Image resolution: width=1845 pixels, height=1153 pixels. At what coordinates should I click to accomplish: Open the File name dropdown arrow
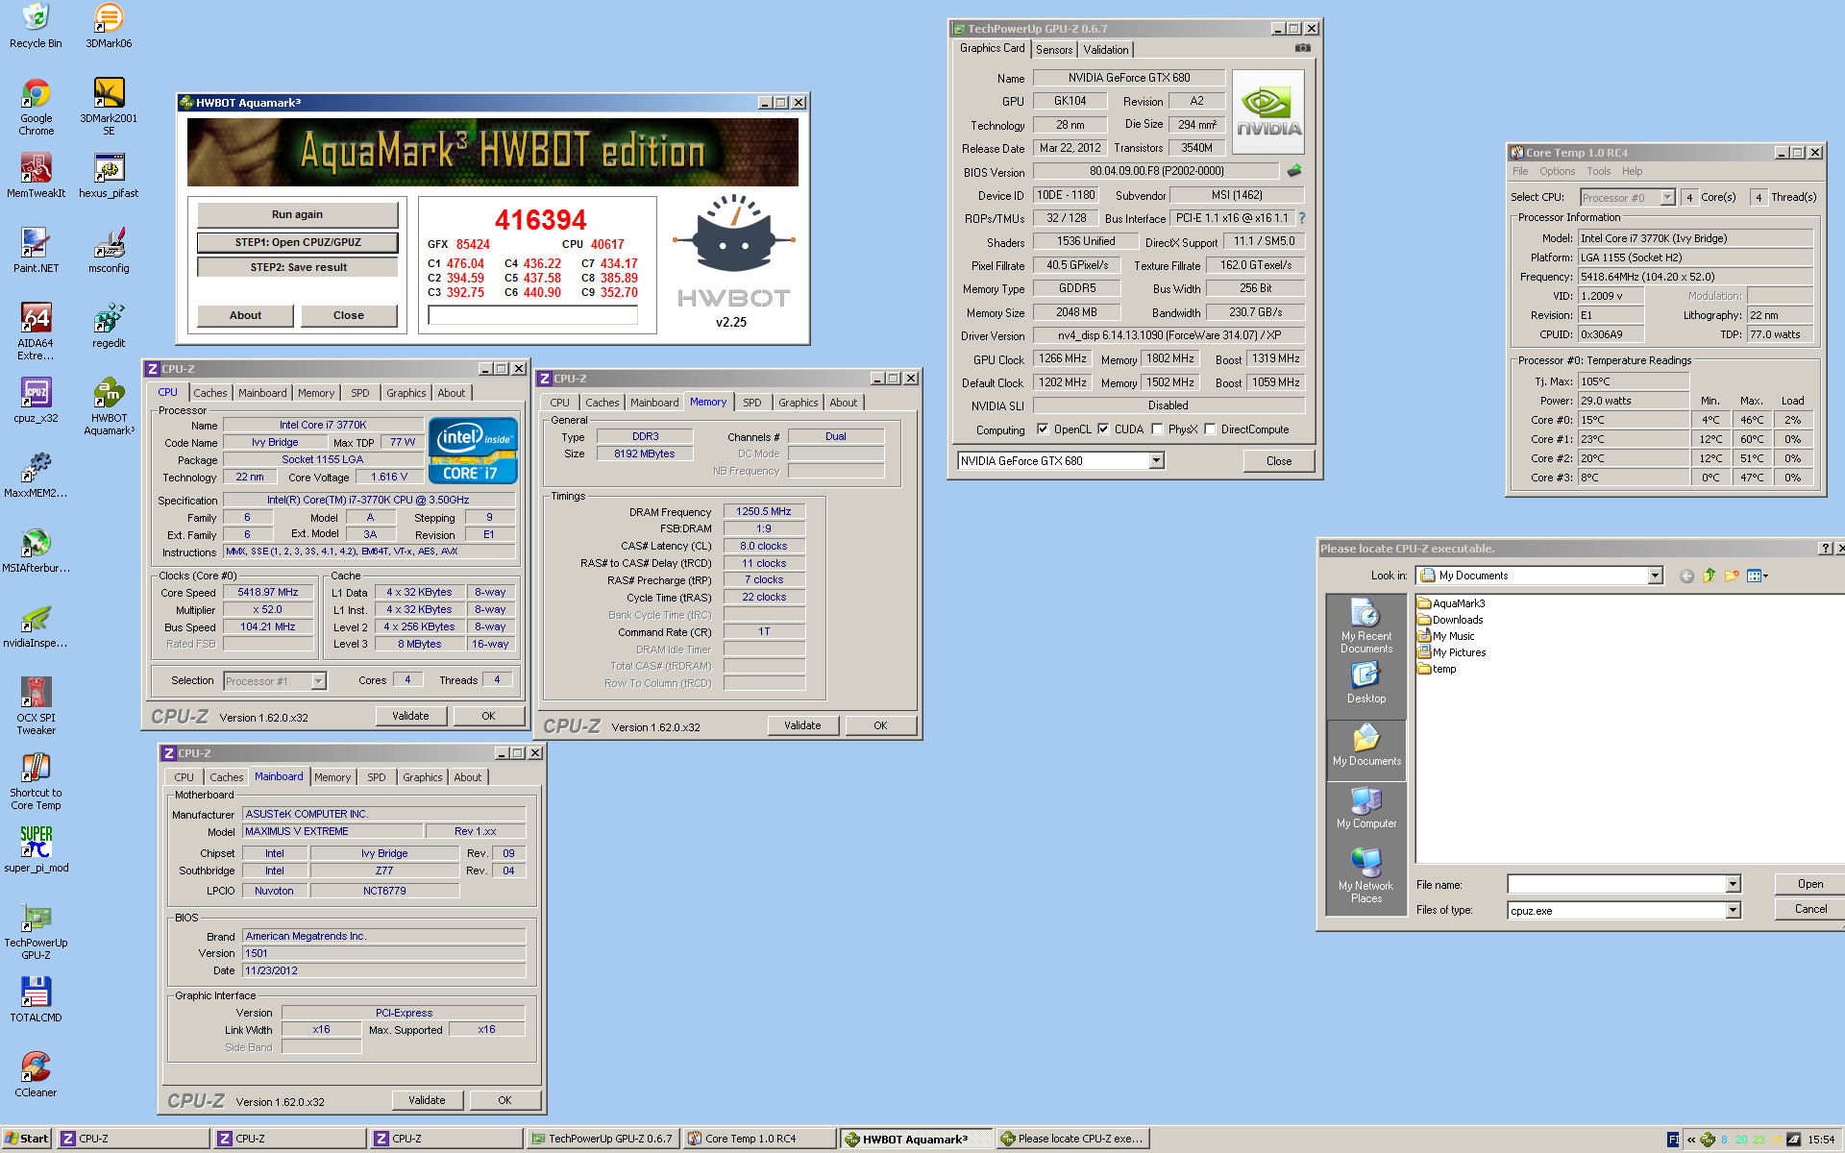click(1733, 884)
